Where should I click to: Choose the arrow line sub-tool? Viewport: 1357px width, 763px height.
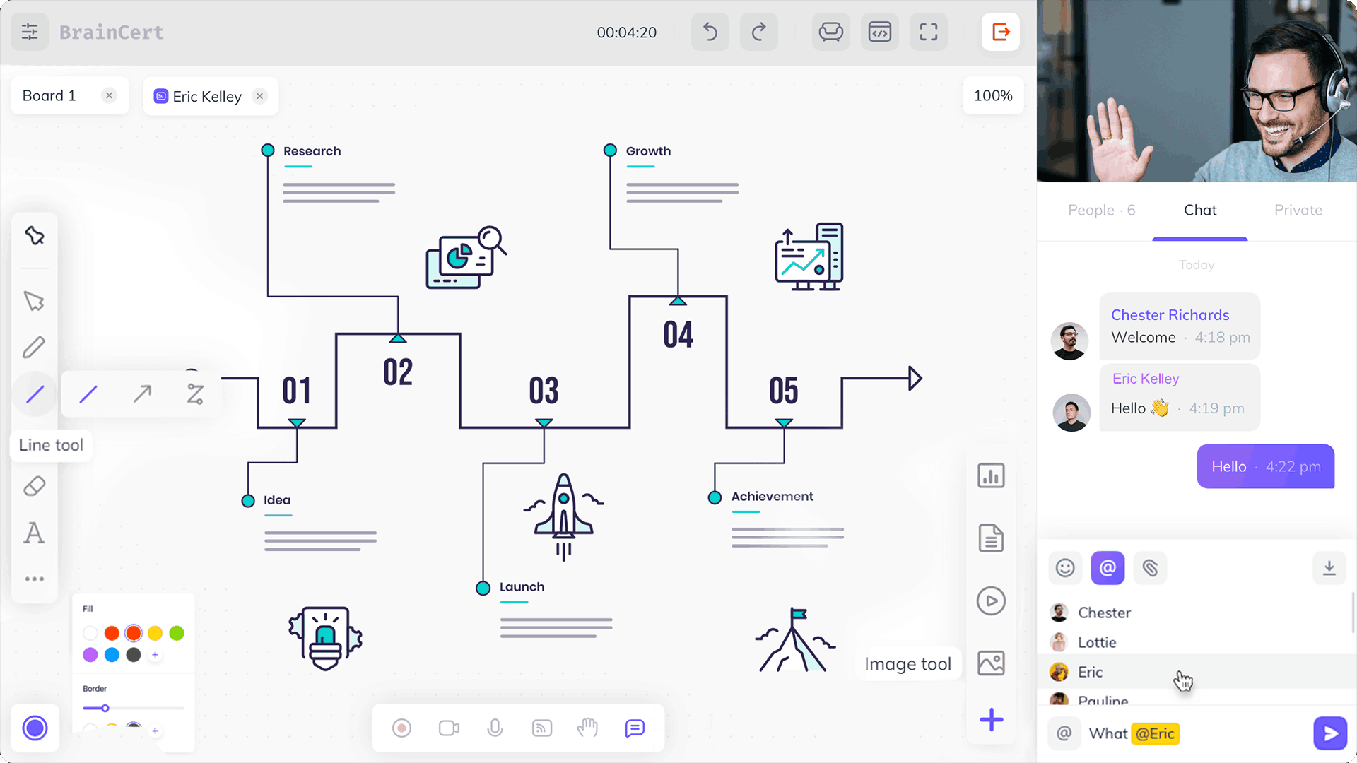142,394
